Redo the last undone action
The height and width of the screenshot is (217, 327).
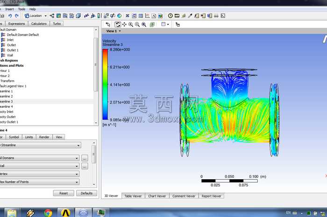tap(17, 16)
